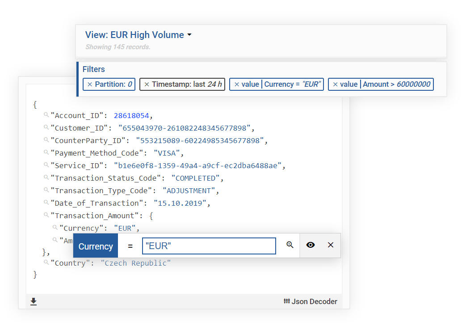Remove the Amount > 60000000 filter

335,85
